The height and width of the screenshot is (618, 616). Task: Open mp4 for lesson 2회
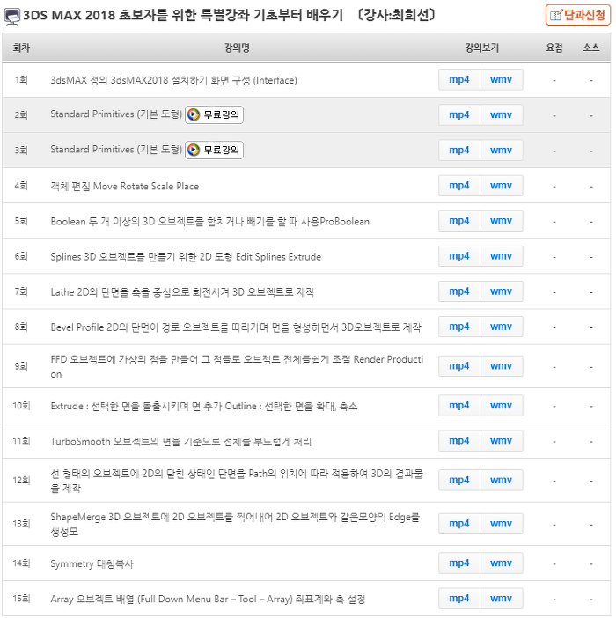[x=459, y=115]
